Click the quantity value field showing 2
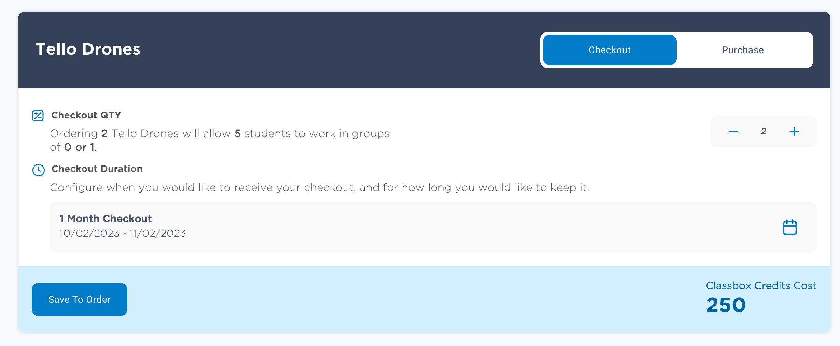 point(764,132)
